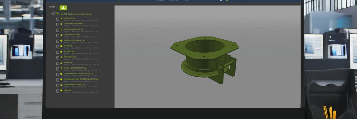Enable the Aufnahmewinkel.stp checkbox

(58, 36)
